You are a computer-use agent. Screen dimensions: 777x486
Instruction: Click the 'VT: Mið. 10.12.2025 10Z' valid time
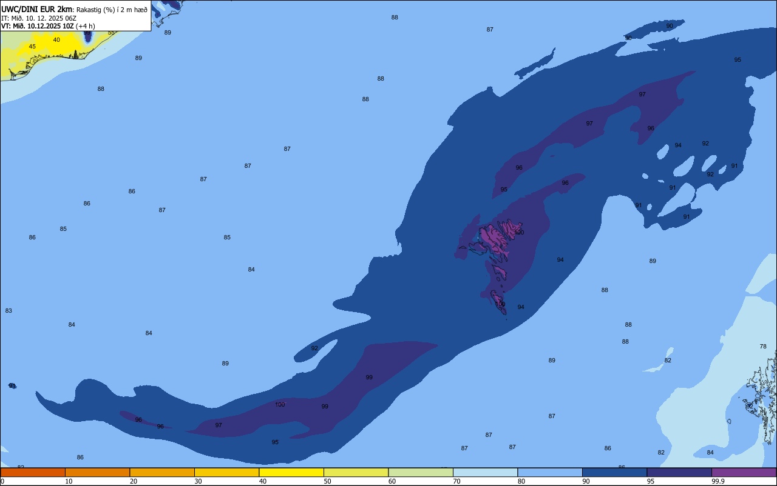coord(38,26)
